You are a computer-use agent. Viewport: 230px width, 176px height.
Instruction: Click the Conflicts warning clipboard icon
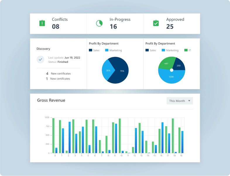click(42, 23)
